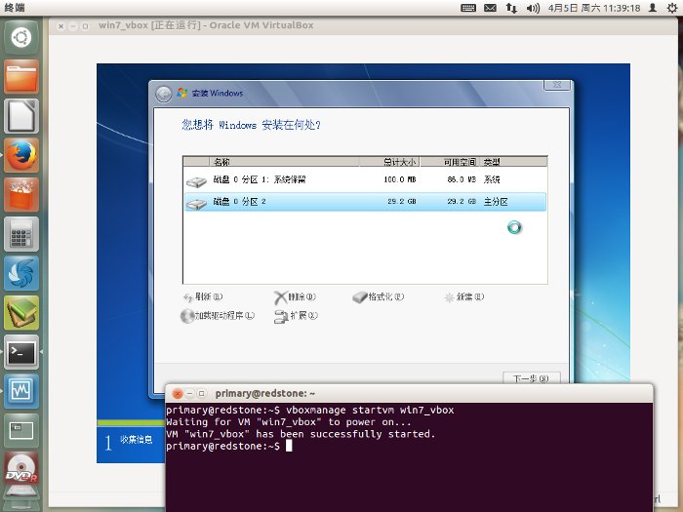Click the 新建 (New) partition option

tap(463, 296)
